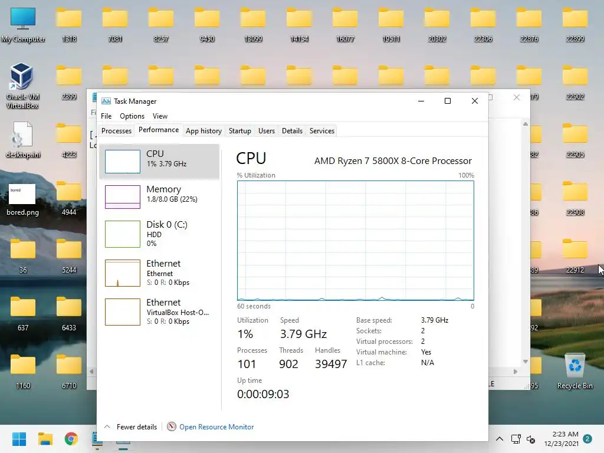Select the folder named 22899
Image resolution: width=604 pixels, height=453 pixels.
click(x=575, y=25)
